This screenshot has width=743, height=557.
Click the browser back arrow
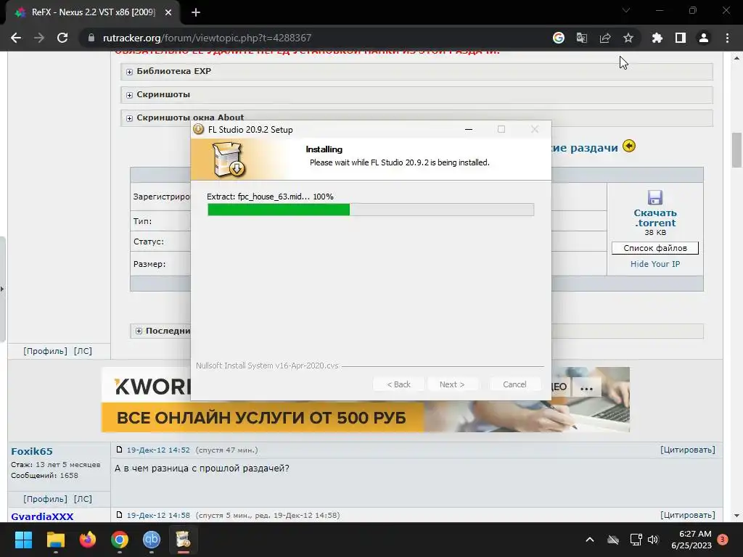click(16, 38)
